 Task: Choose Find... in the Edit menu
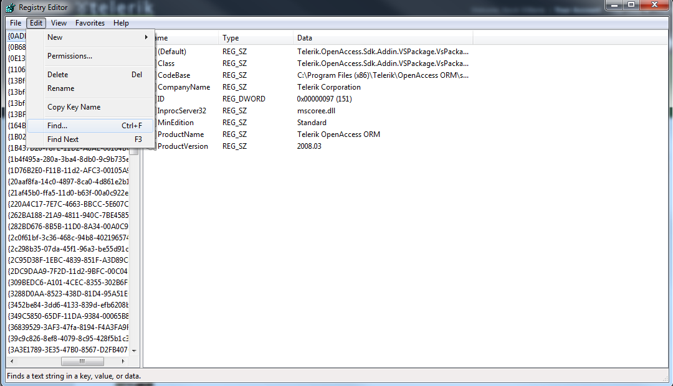[x=91, y=126]
